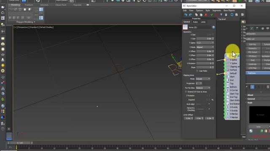Open the Base Objects menu
The width and height of the screenshot is (270, 151).
[229, 10]
